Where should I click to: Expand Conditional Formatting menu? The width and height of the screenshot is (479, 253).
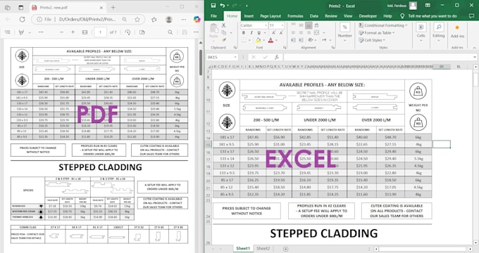tap(383, 25)
